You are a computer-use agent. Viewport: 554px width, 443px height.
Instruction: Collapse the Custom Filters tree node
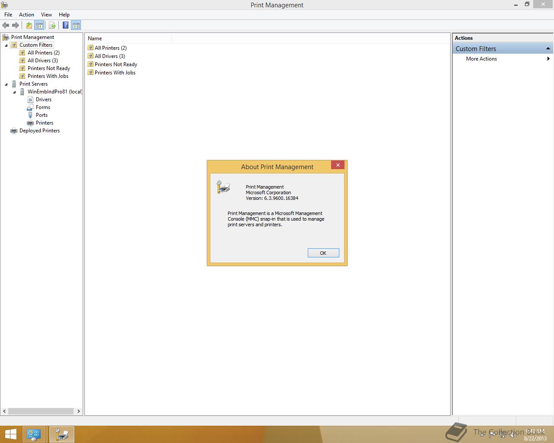[x=6, y=45]
